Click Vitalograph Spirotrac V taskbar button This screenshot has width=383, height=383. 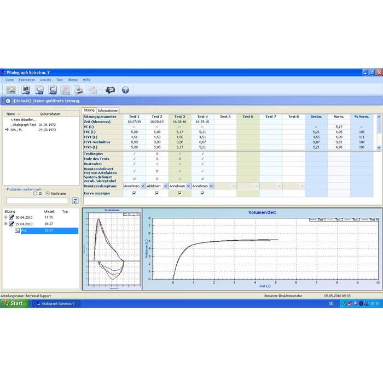pos(56,304)
